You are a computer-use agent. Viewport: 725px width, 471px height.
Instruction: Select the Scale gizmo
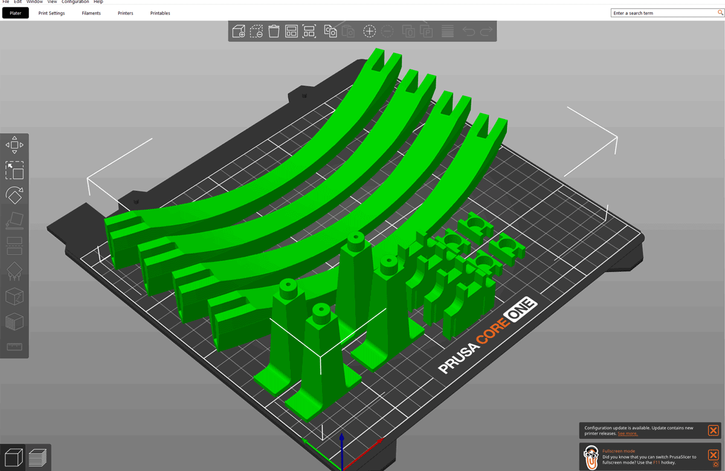14,171
